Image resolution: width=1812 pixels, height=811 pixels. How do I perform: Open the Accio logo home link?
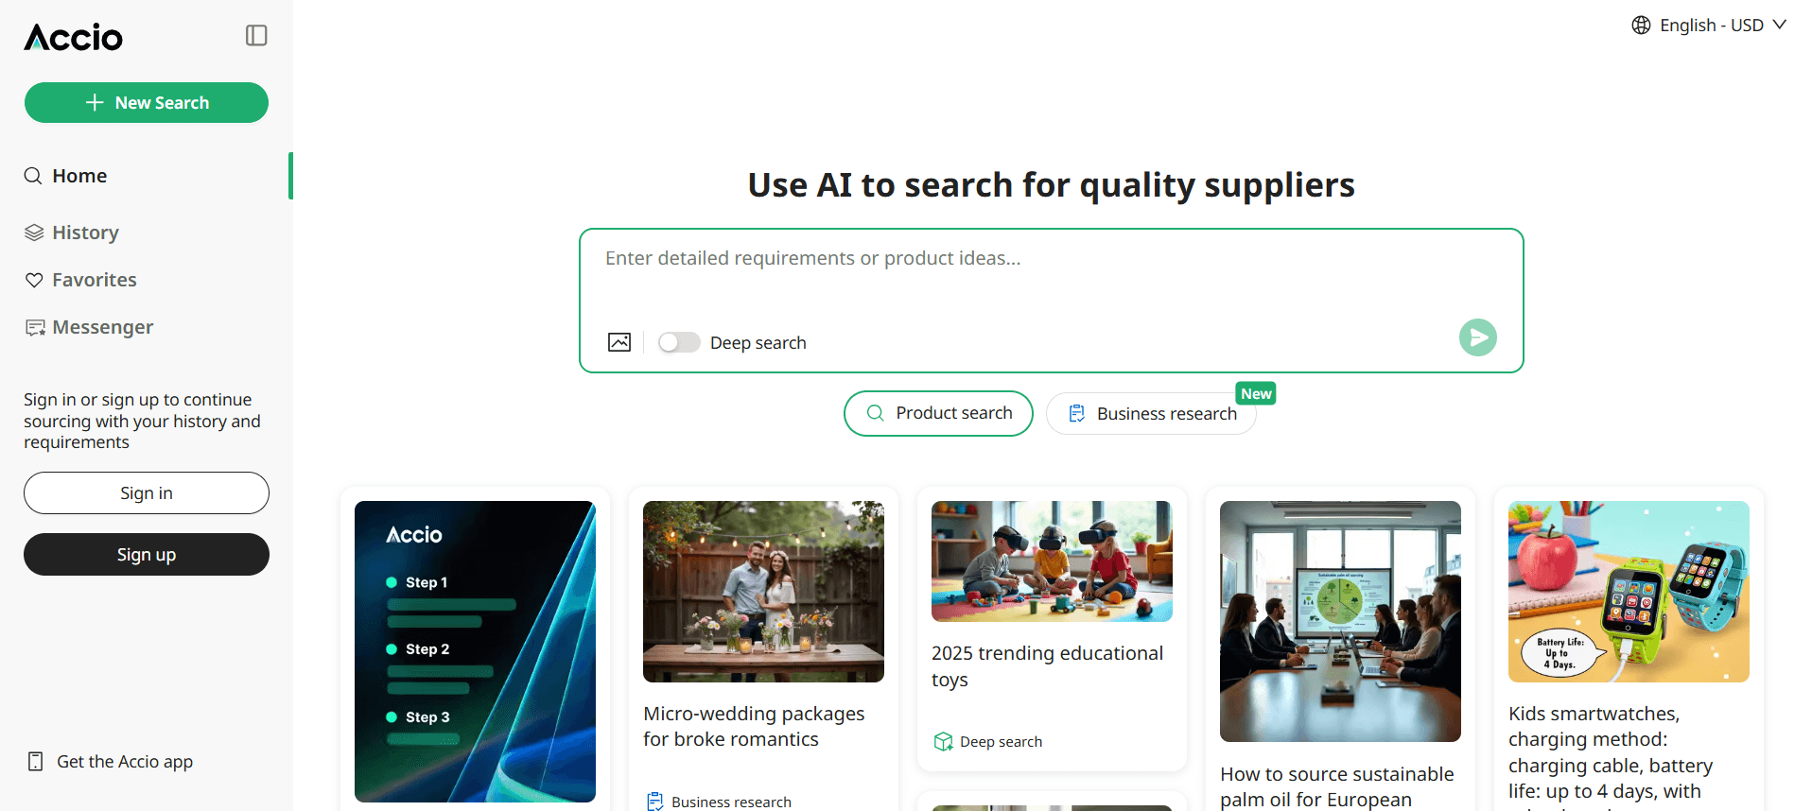point(74,37)
